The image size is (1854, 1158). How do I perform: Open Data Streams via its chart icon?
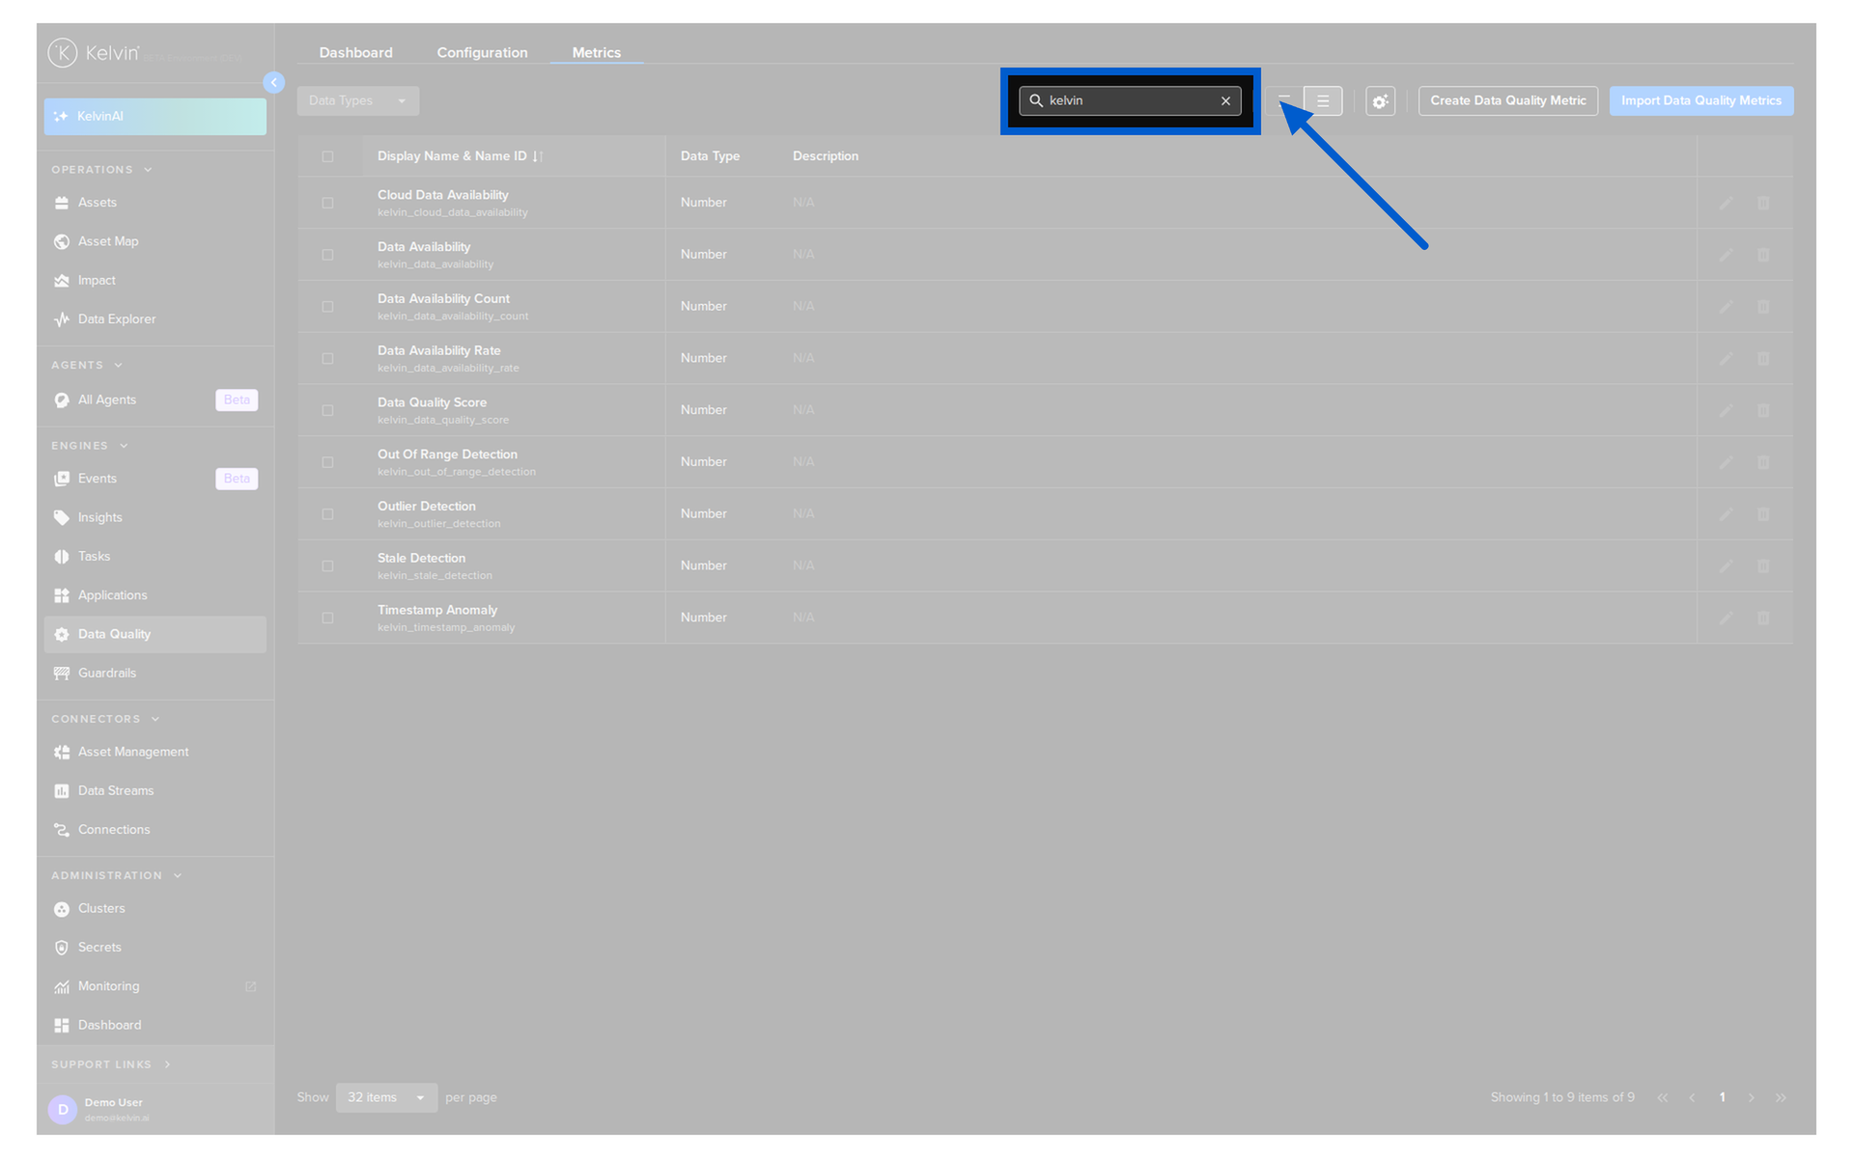click(62, 791)
